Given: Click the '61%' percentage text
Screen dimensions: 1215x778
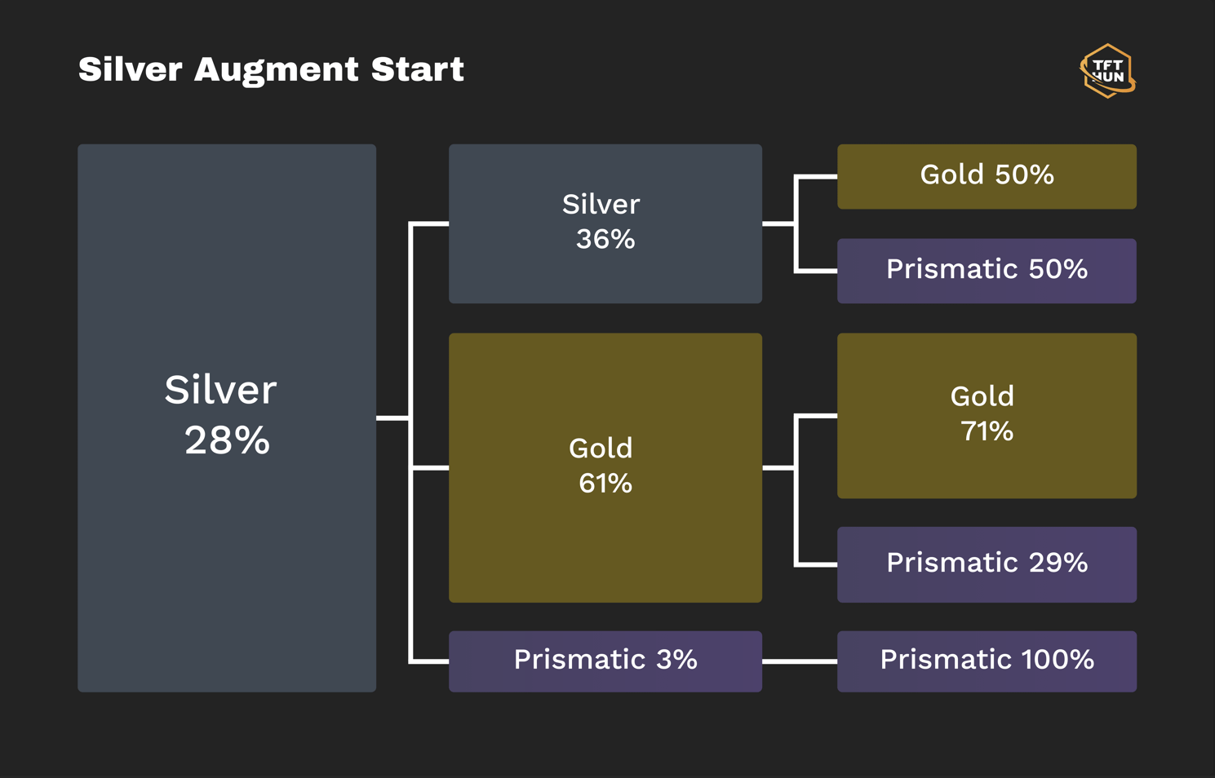Looking at the screenshot, I should [605, 484].
